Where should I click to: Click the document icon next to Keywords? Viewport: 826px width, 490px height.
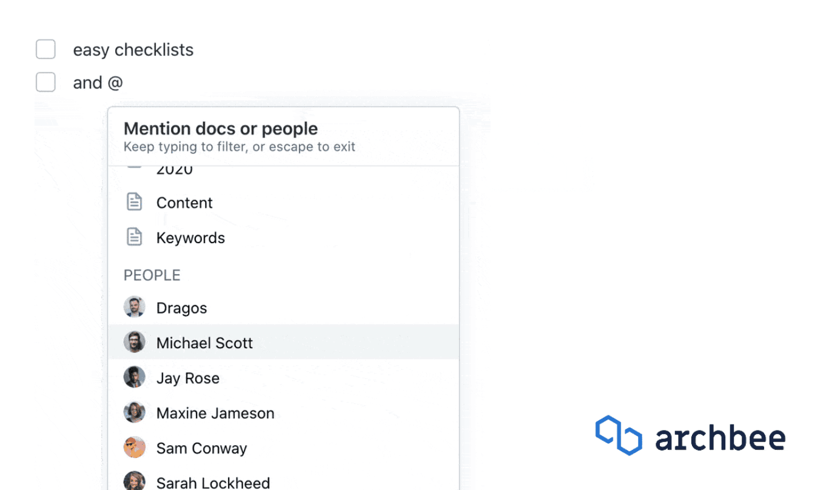pos(134,238)
